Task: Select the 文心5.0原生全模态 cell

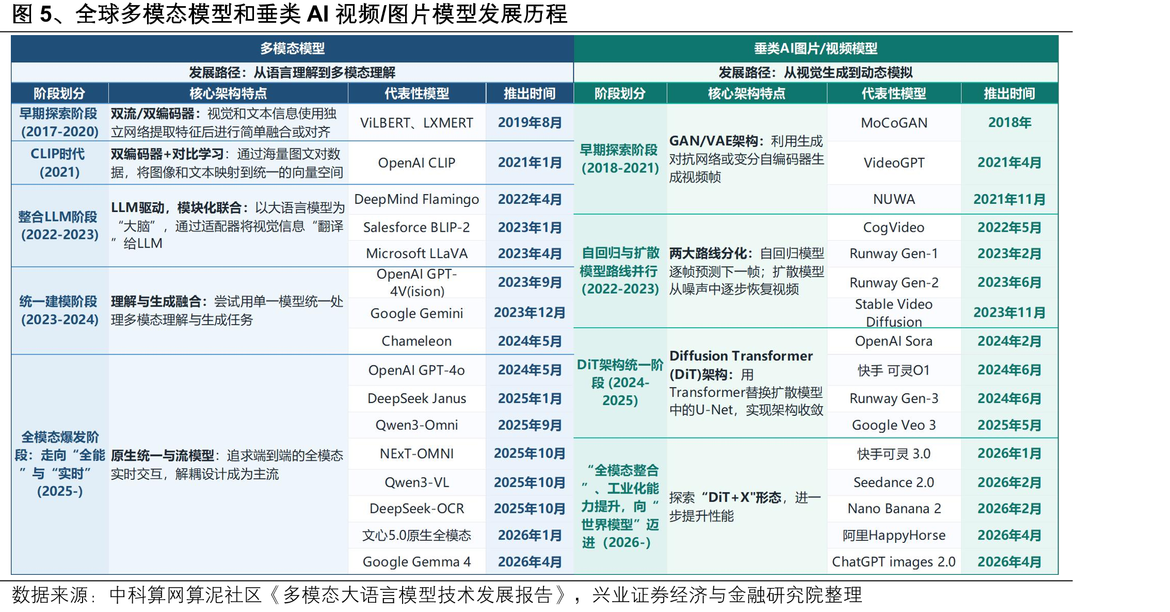Action: 416,536
